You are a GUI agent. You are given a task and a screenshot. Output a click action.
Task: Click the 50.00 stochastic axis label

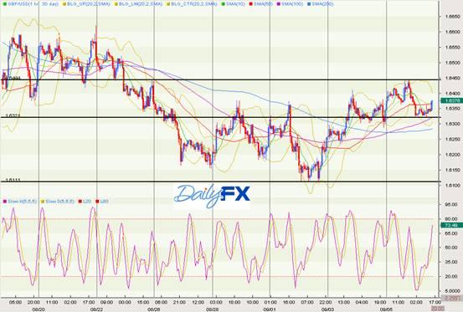tap(451, 248)
